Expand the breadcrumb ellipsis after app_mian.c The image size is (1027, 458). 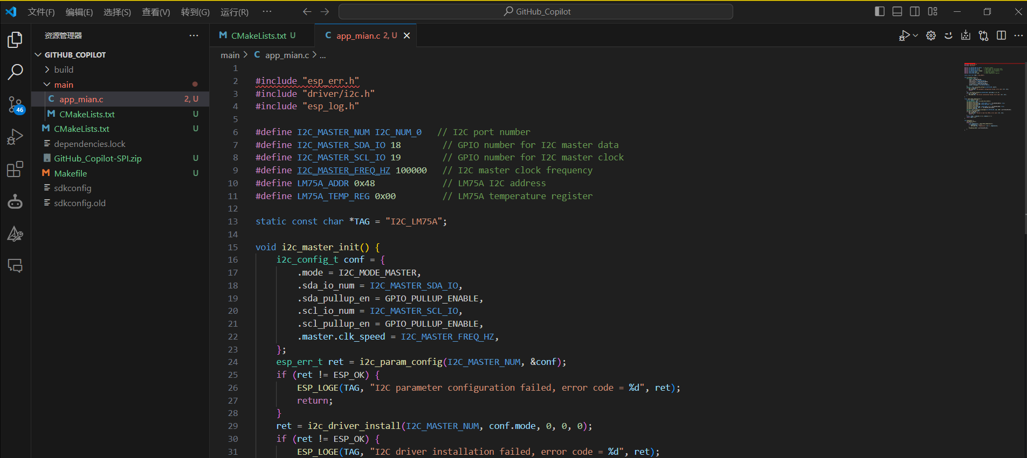[x=323, y=55]
